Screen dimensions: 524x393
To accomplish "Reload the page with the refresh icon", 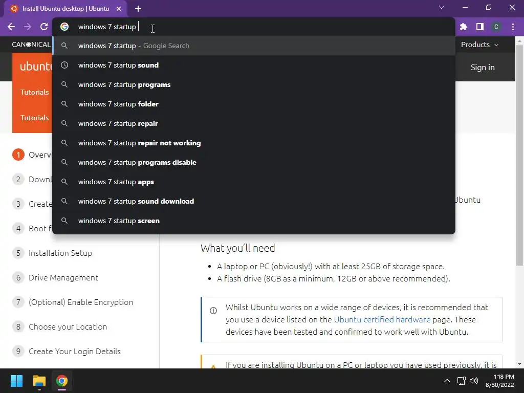I will click(44, 27).
